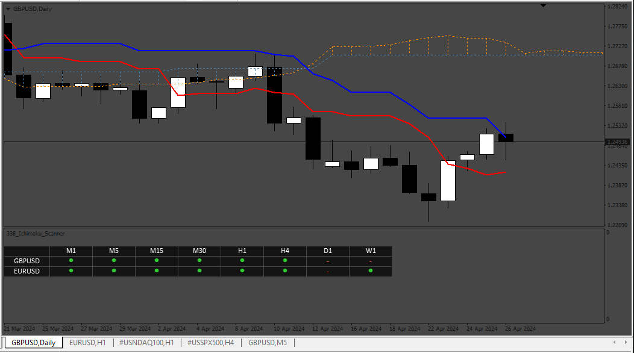Click the EURUSD row label in scanner

pyautogui.click(x=27, y=271)
